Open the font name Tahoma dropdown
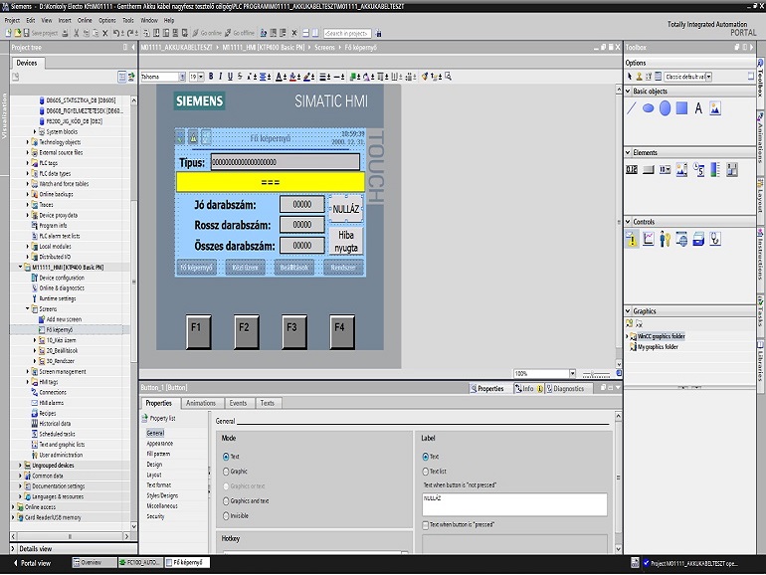Viewport: 766px width, 575px height. [x=182, y=77]
